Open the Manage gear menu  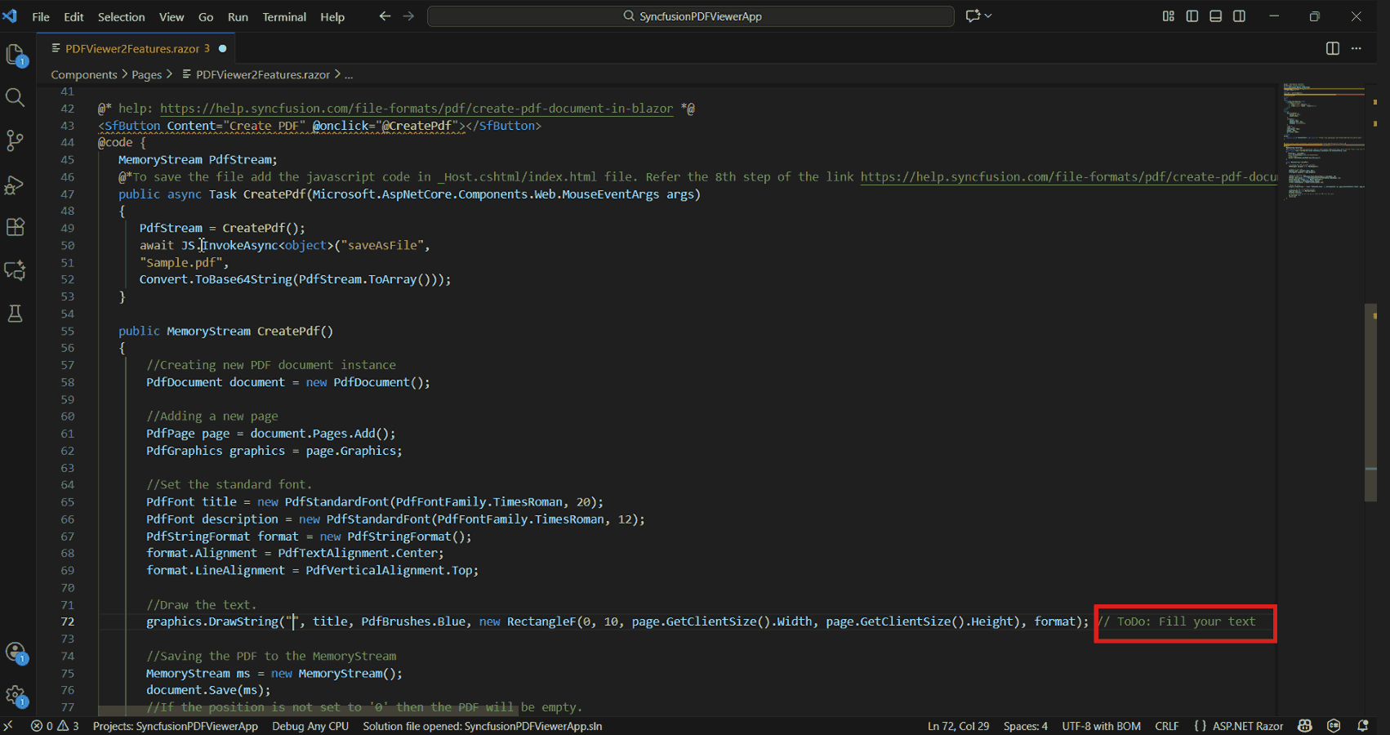[x=16, y=696]
